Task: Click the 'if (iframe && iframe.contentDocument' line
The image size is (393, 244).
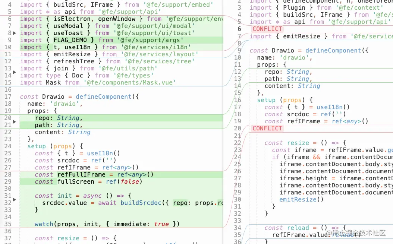Action: [333, 157]
